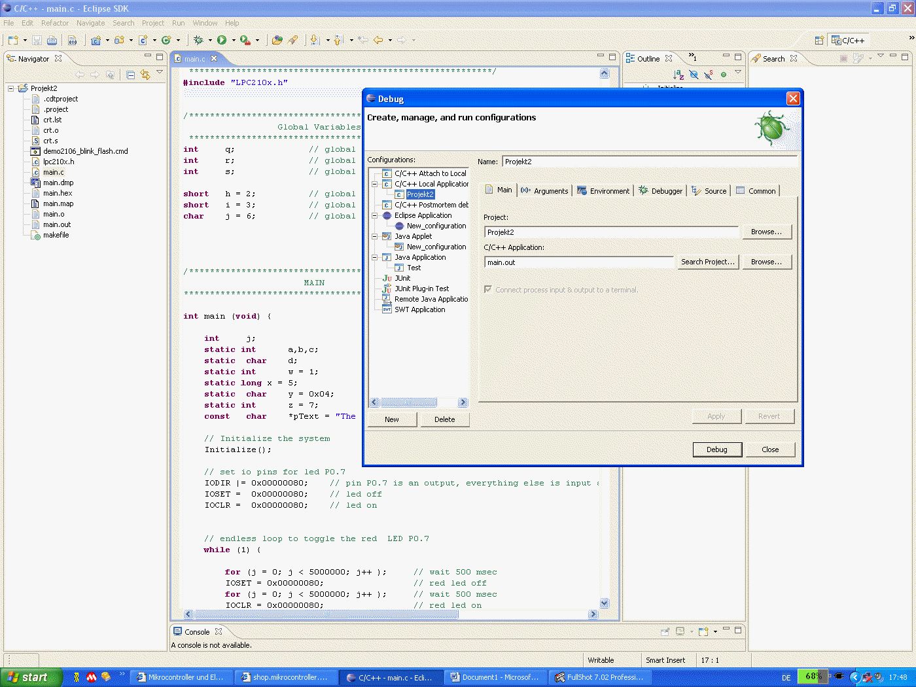The width and height of the screenshot is (916, 687).
Task: Open the Debug toolbar dropdown arrow
Action: pyautogui.click(x=210, y=41)
